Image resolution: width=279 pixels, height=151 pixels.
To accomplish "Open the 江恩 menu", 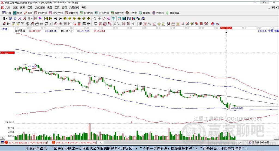I will 30,7.
